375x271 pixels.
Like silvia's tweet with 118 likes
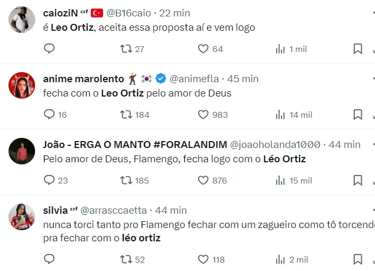(203, 259)
